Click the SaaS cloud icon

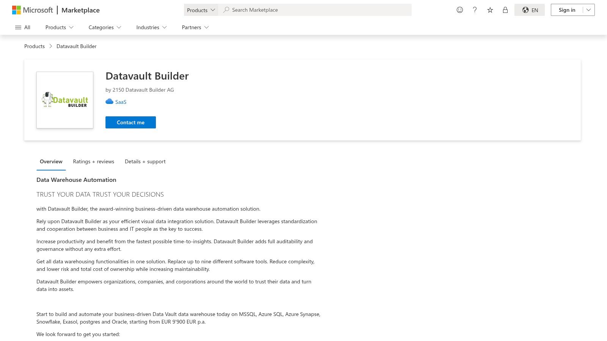109,101
